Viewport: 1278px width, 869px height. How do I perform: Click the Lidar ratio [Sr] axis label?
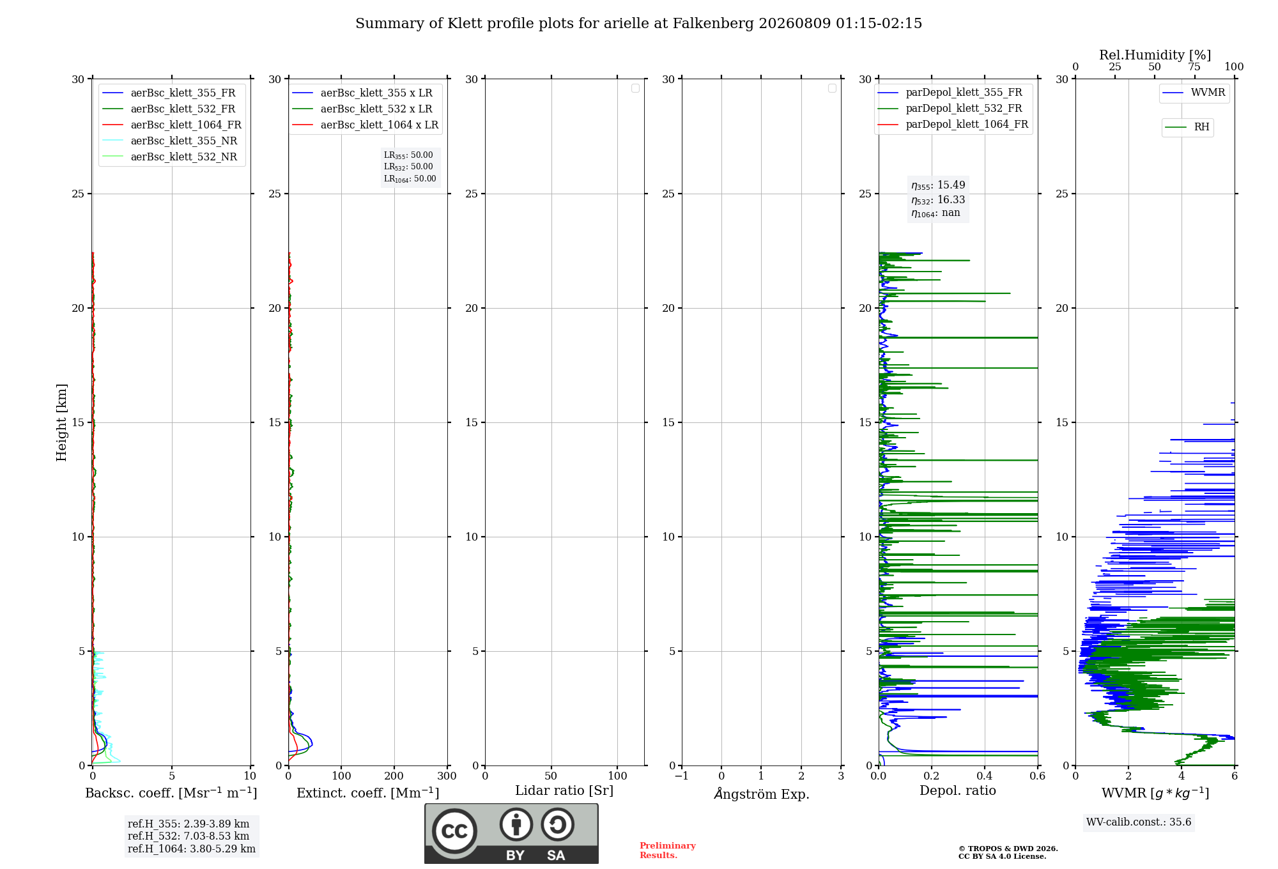click(564, 791)
